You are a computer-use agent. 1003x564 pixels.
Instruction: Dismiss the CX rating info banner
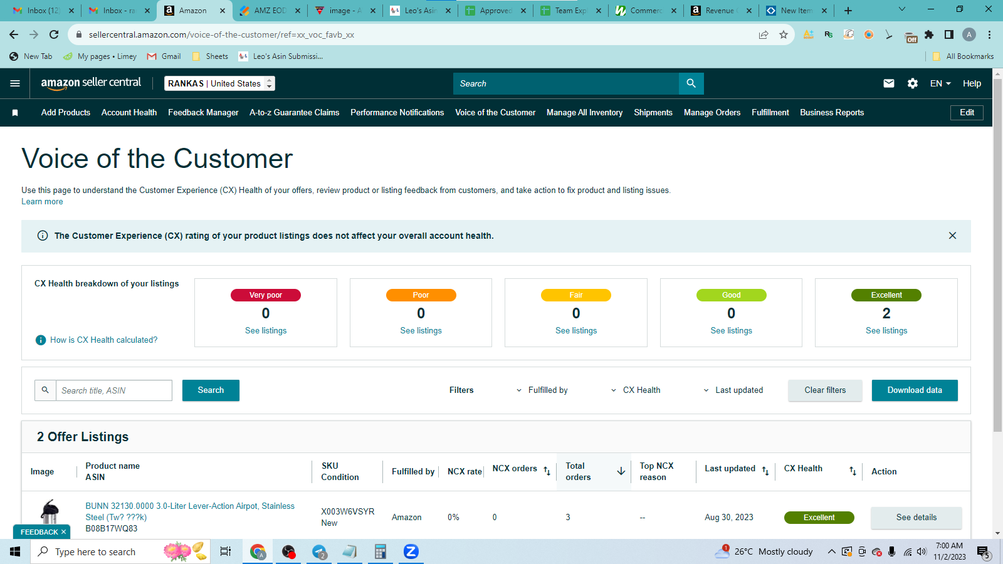pos(952,236)
